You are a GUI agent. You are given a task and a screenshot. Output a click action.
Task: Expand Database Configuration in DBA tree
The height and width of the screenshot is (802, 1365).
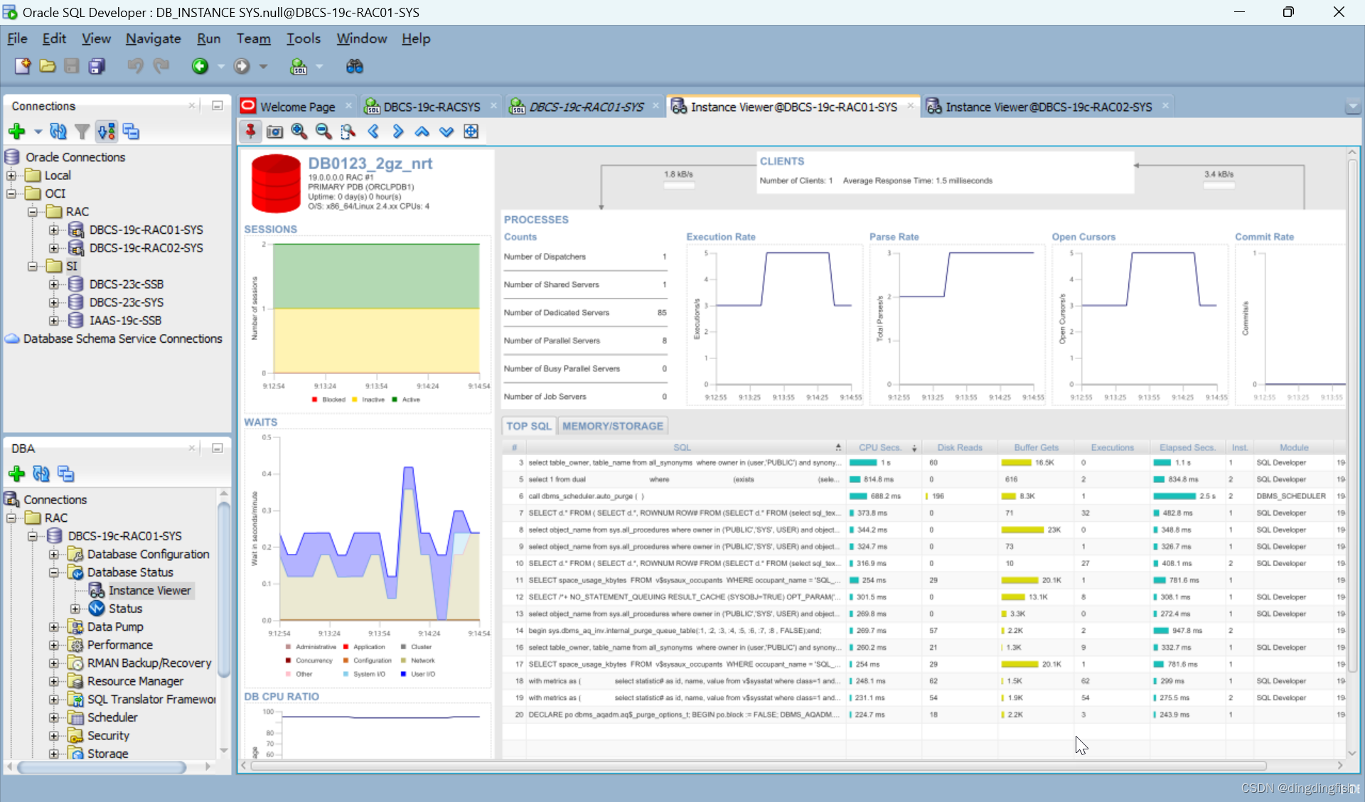pos(54,554)
